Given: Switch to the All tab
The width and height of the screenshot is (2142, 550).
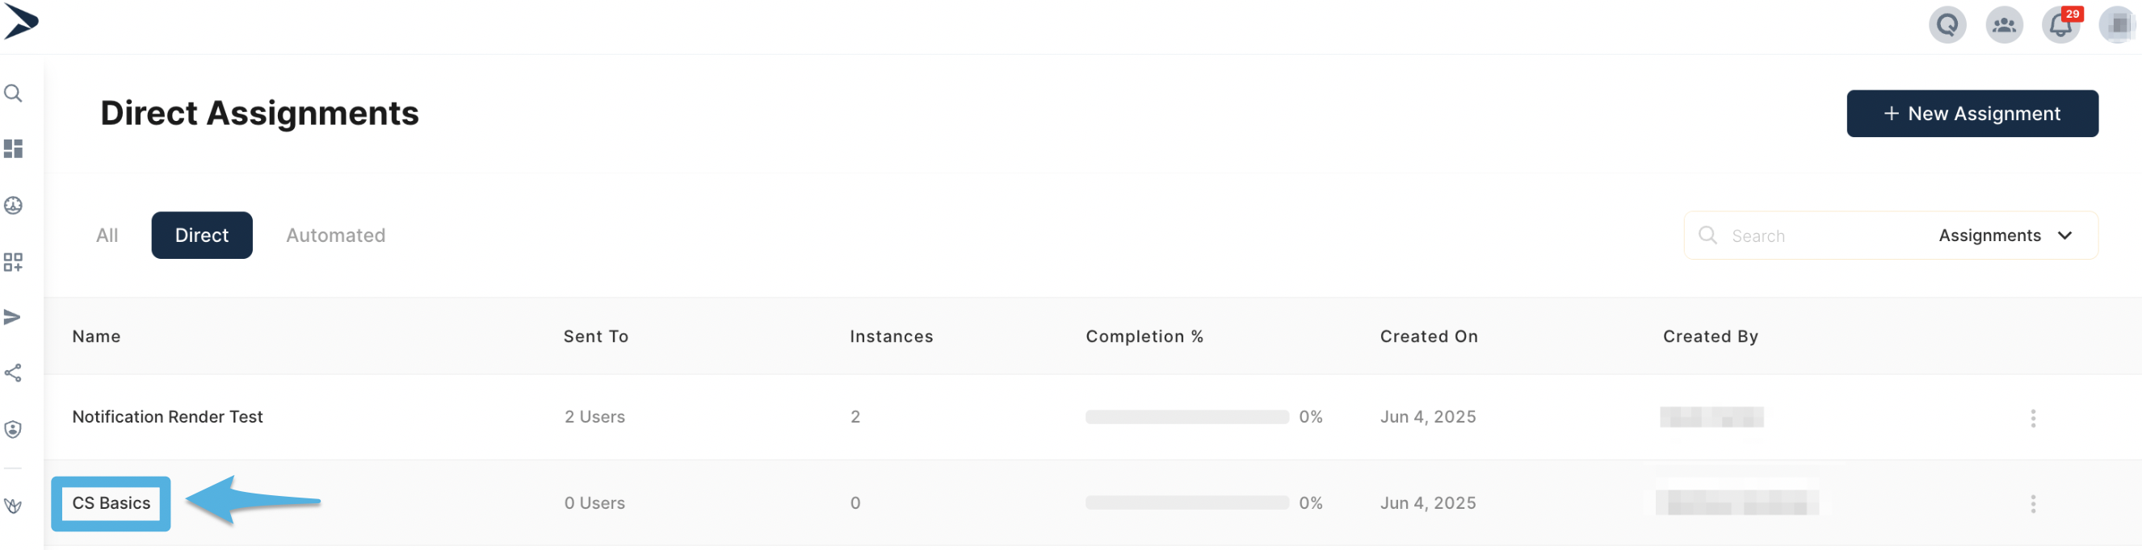Looking at the screenshot, I should (x=107, y=236).
